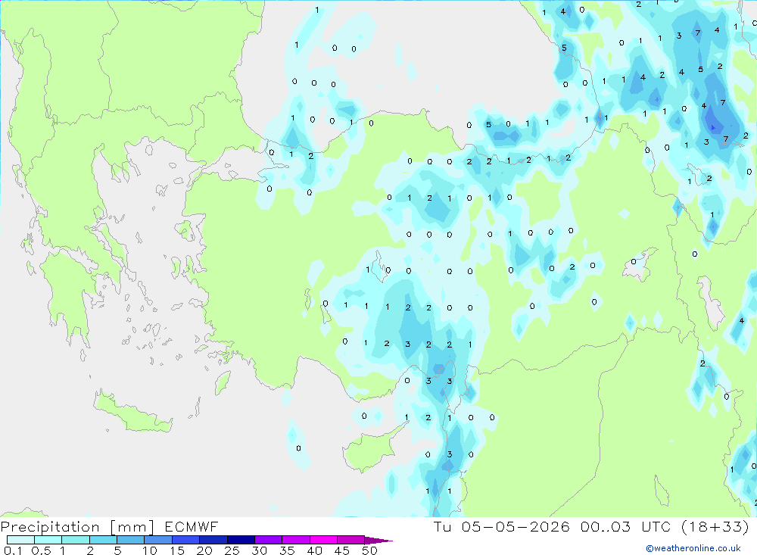Select the 5–10 mm legend color swatch

[x=131, y=540]
